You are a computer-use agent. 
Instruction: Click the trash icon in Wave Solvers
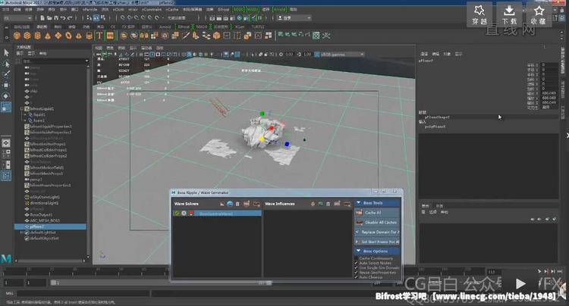pyautogui.click(x=237, y=204)
